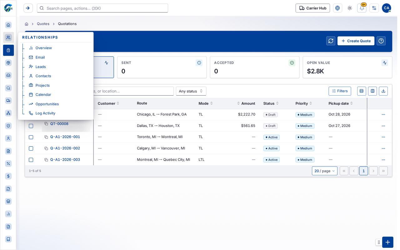Click the Create Quote button
Image resolution: width=400 pixels, height=250 pixels.
(x=356, y=41)
